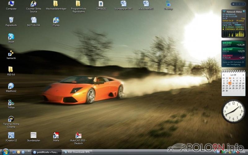This screenshot has width=248, height=155.
Task: Launch JCreator LE
Action: 11,135
